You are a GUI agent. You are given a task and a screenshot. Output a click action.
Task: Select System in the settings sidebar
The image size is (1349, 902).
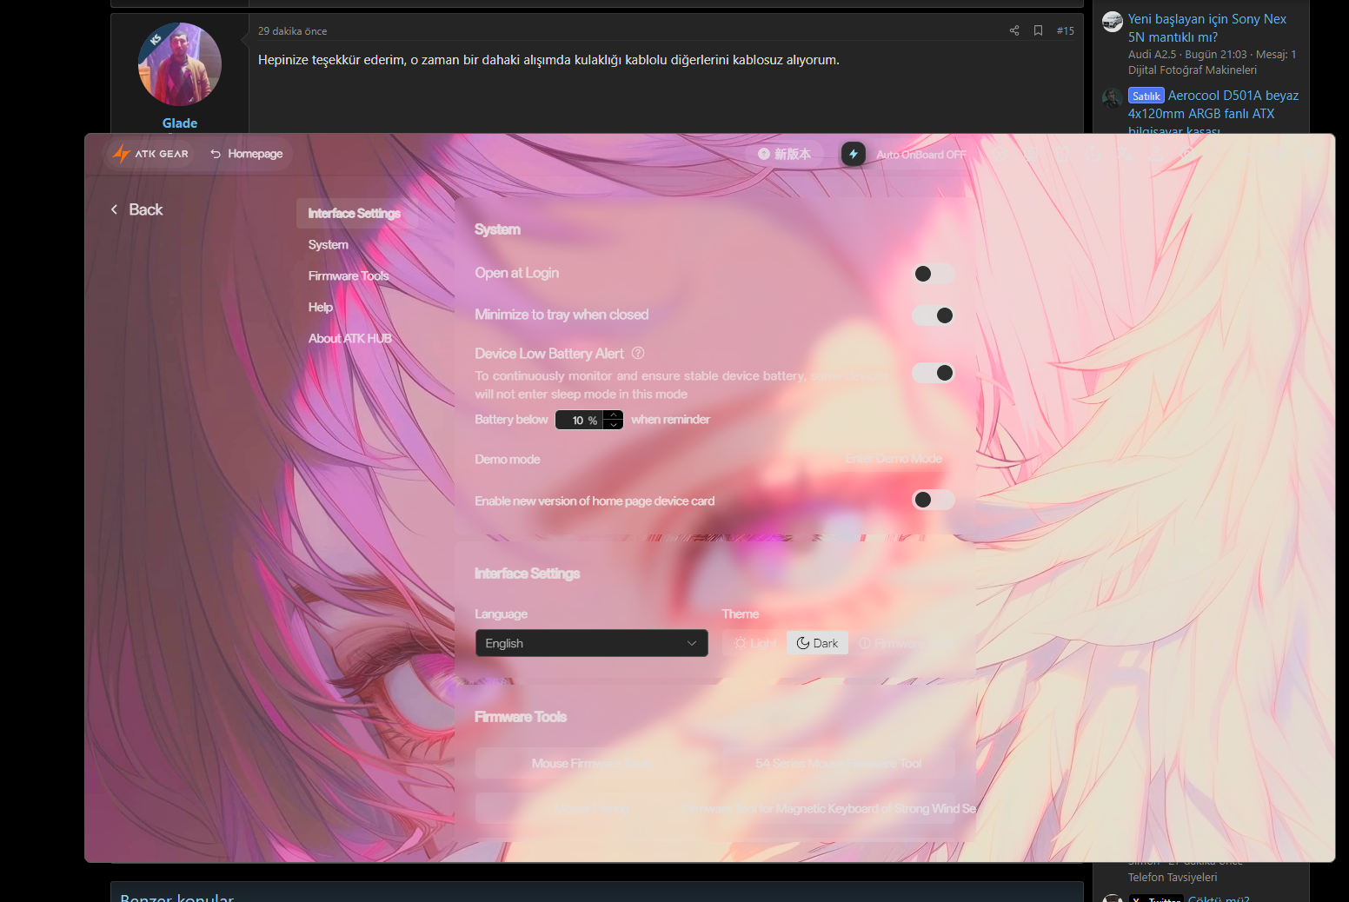coord(329,244)
